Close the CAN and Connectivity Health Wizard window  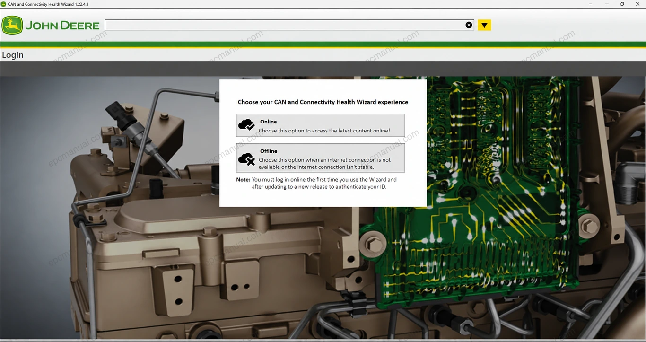638,4
